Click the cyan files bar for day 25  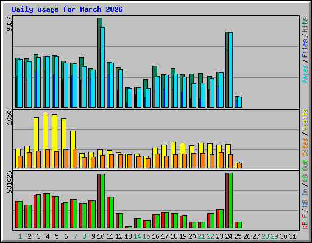[x=239, y=102]
